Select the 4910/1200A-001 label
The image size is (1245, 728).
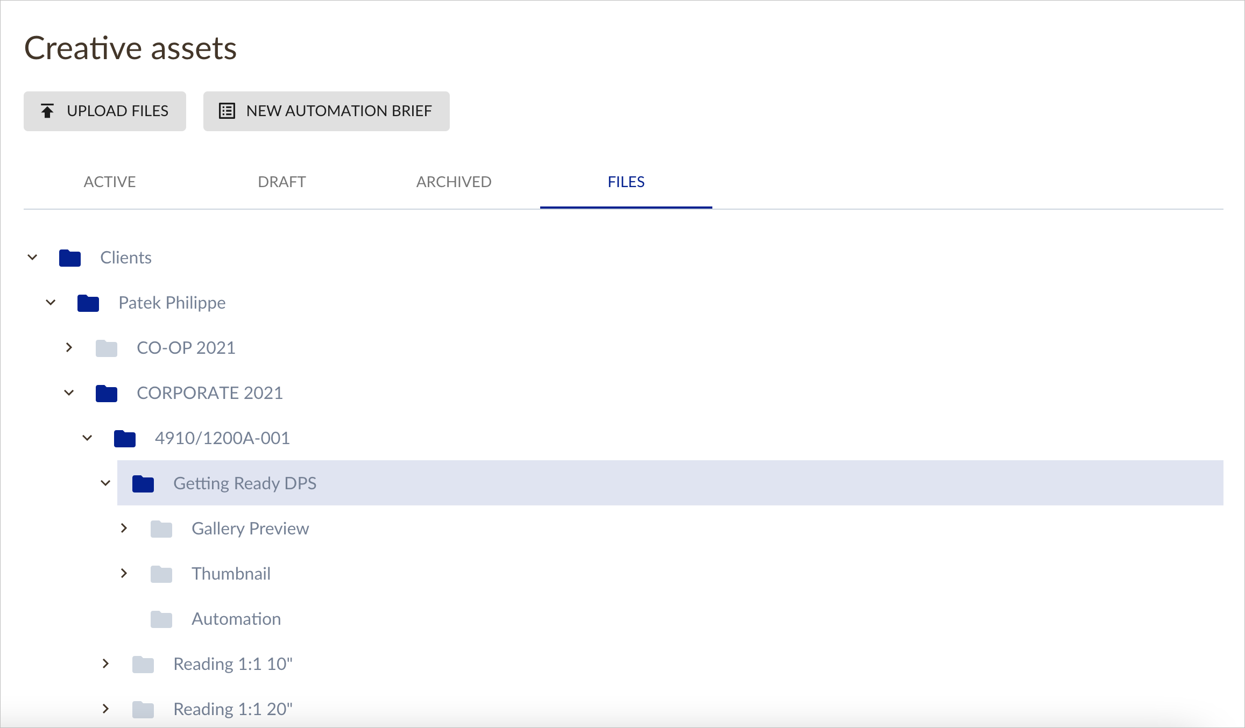click(222, 438)
